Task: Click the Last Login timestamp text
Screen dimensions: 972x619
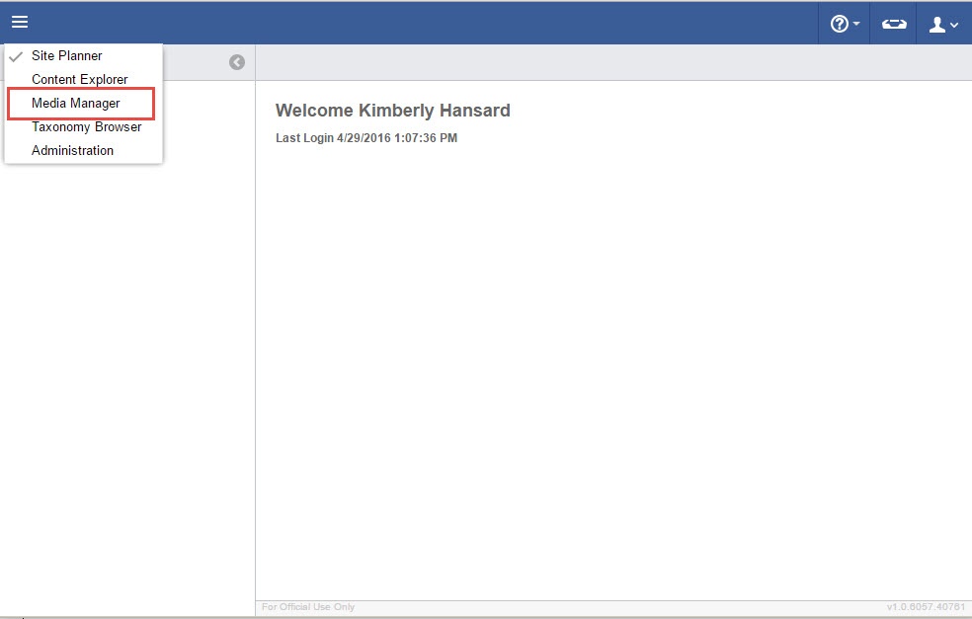Action: pos(365,138)
